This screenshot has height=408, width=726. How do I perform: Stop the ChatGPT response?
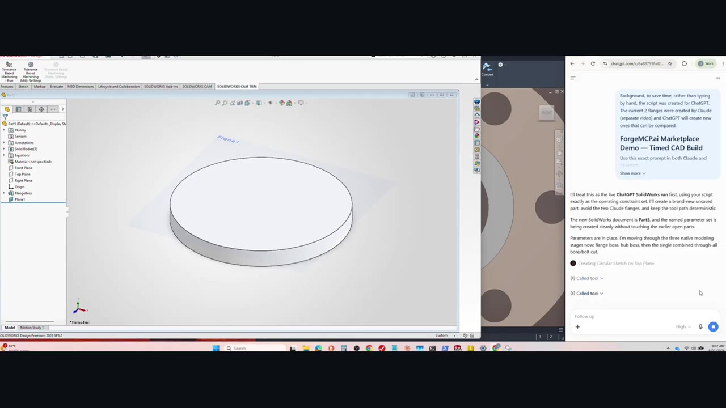pyautogui.click(x=713, y=326)
